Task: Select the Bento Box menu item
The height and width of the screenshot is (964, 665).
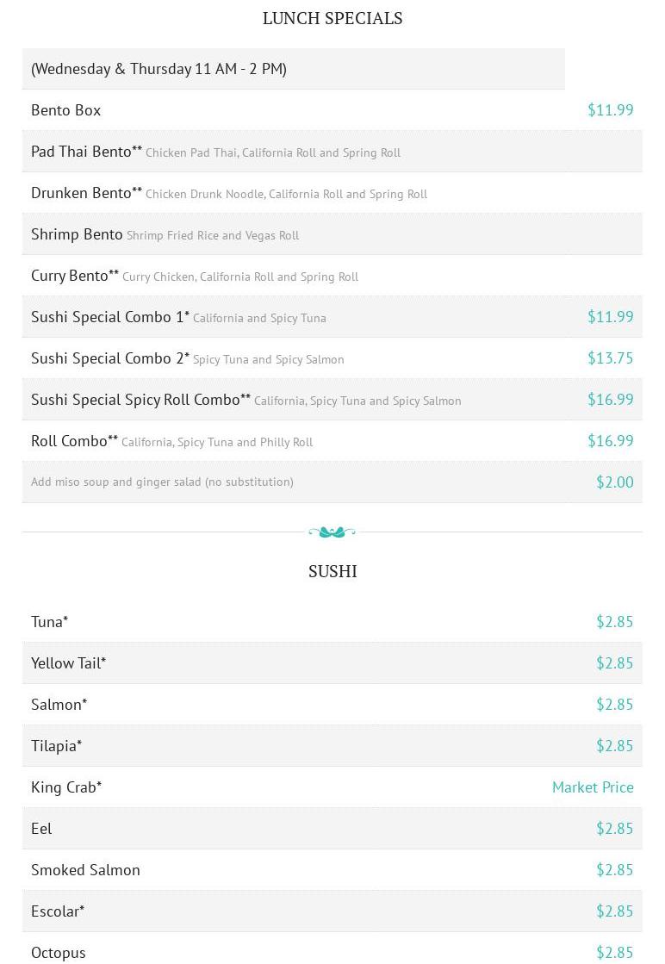Action: pyautogui.click(x=65, y=110)
